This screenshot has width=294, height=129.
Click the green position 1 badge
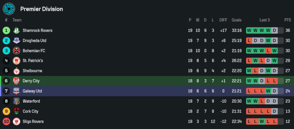coord(6,30)
